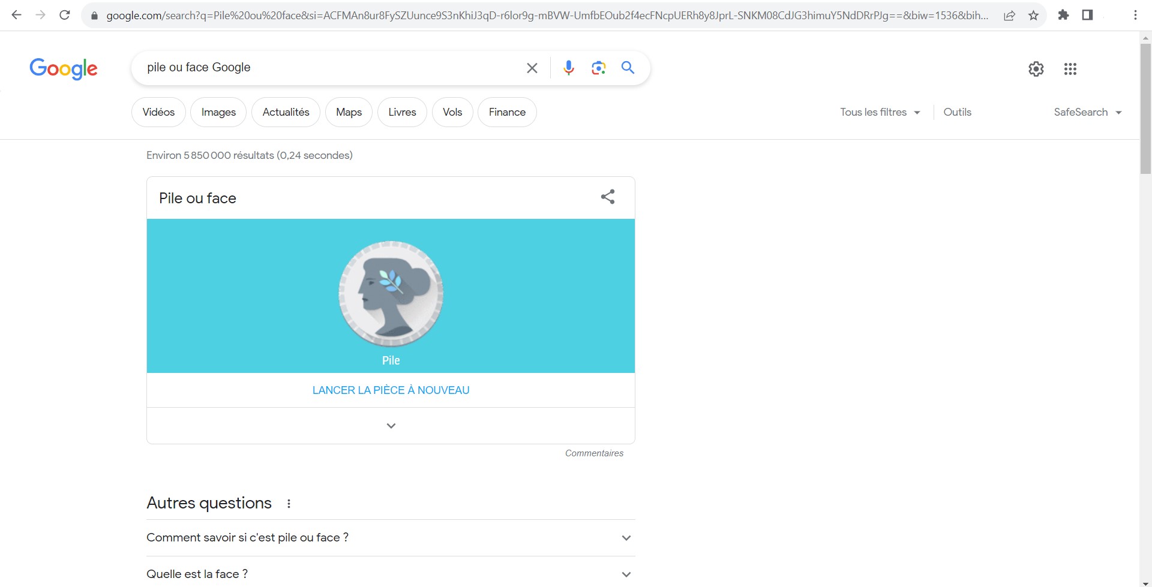Click the Commentaires feedback link

tap(593, 453)
